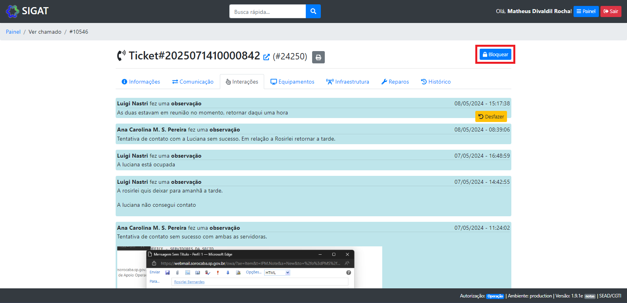The width and height of the screenshot is (627, 303).
Task: Open the HTML format dropdown
Action: 277,273
